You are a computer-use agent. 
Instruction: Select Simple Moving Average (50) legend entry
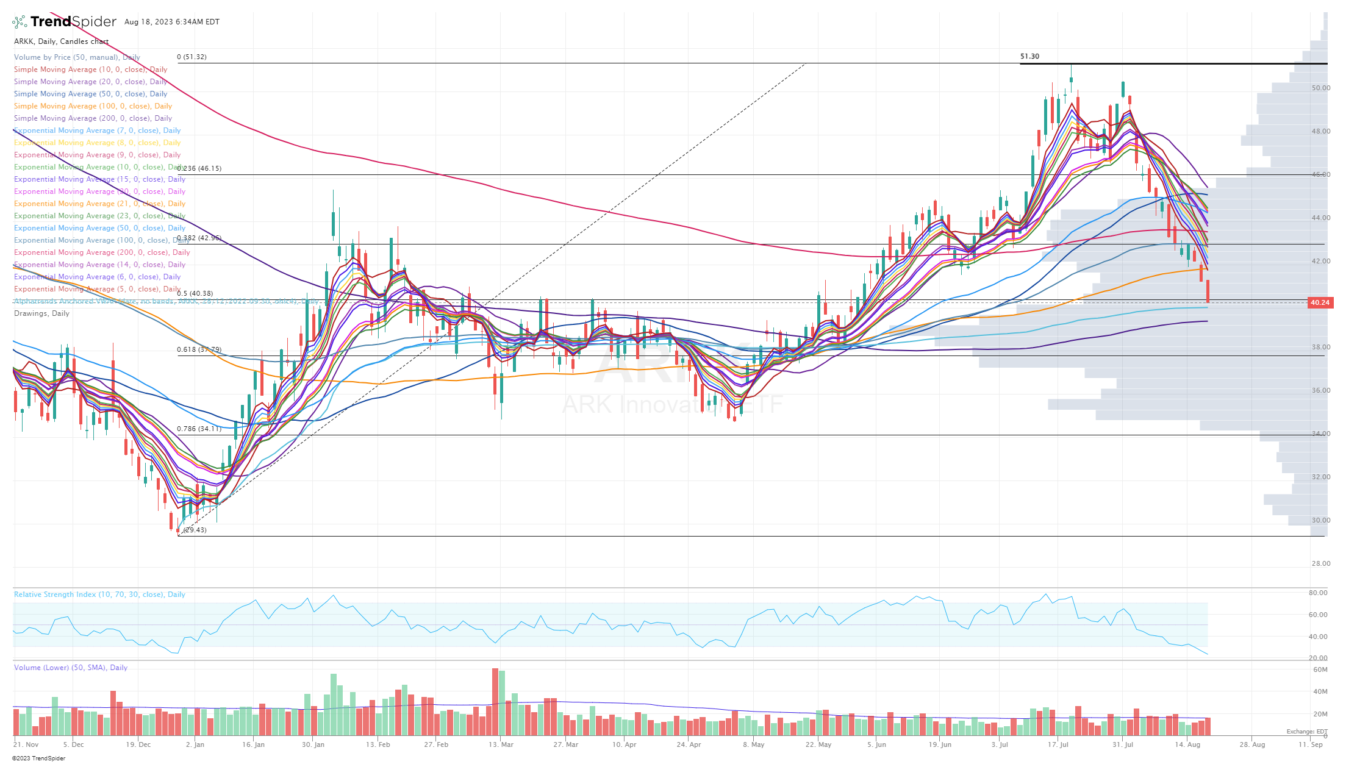pyautogui.click(x=90, y=94)
